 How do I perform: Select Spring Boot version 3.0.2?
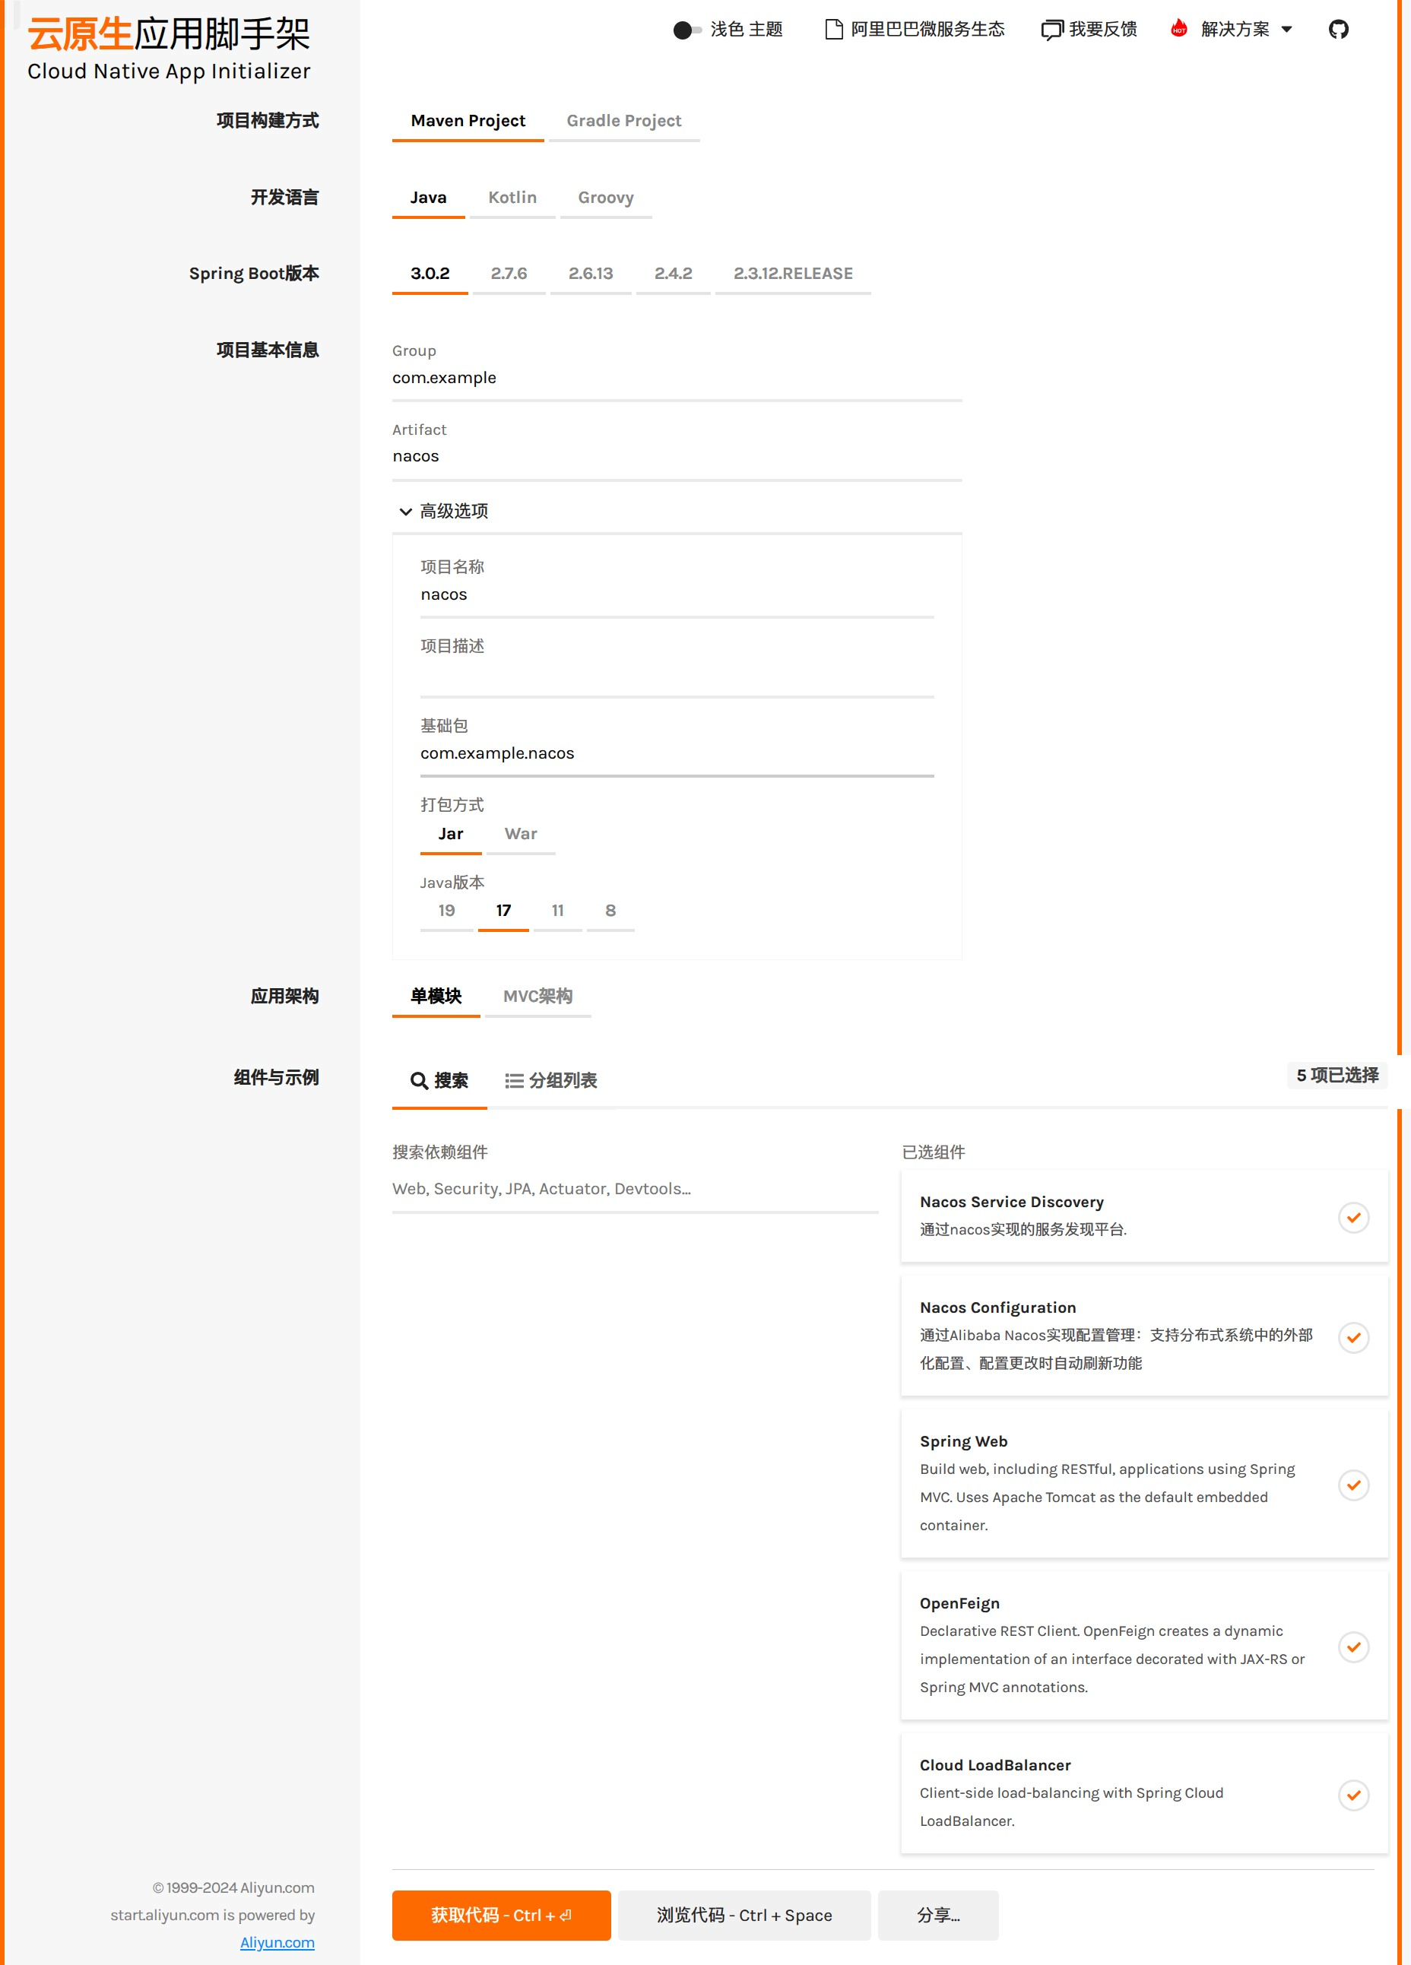pos(430,274)
